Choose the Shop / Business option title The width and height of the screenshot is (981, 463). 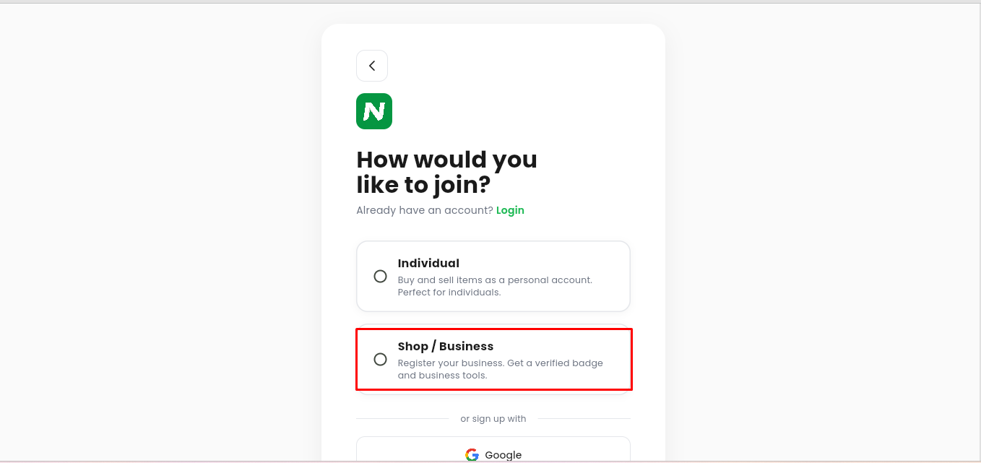click(446, 347)
